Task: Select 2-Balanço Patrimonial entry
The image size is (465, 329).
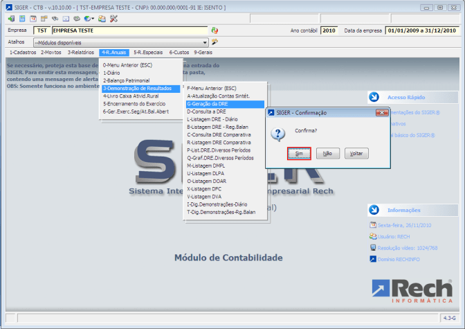Action: [x=141, y=80]
